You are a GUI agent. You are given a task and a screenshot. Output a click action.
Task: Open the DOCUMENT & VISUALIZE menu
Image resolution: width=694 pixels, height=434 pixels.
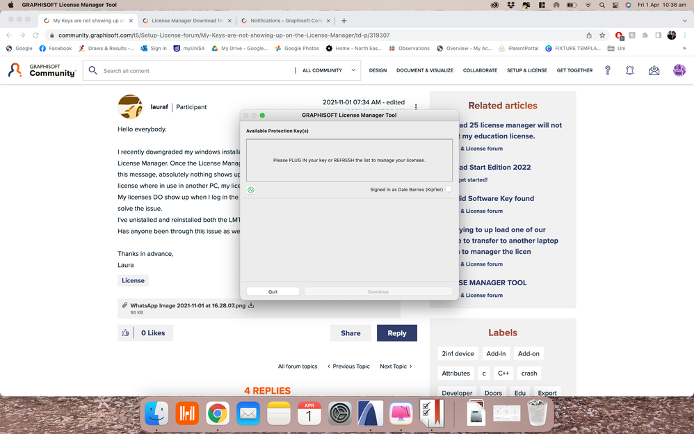[x=425, y=70]
